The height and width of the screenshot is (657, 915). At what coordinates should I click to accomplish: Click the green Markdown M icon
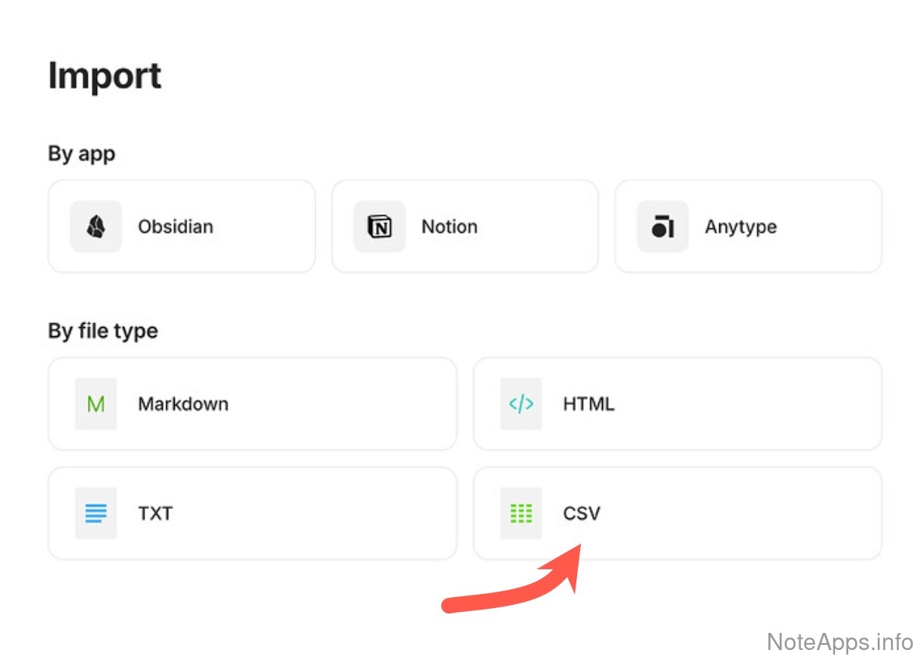(96, 404)
